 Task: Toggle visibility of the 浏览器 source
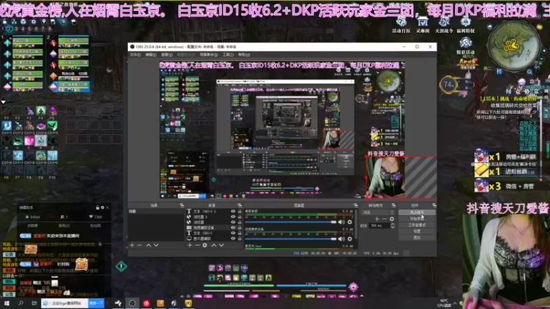[x=233, y=222]
